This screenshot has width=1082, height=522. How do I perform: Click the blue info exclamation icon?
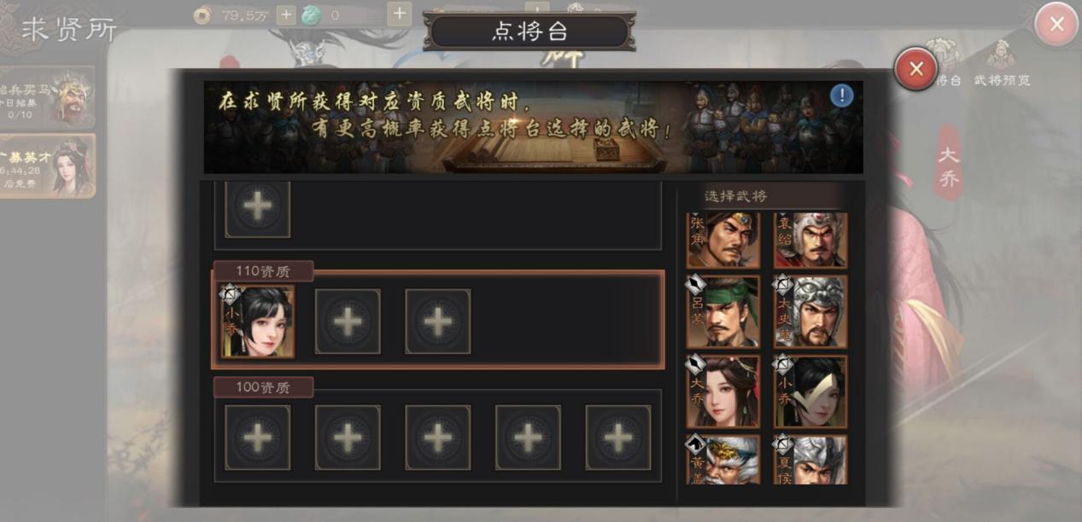(x=841, y=96)
